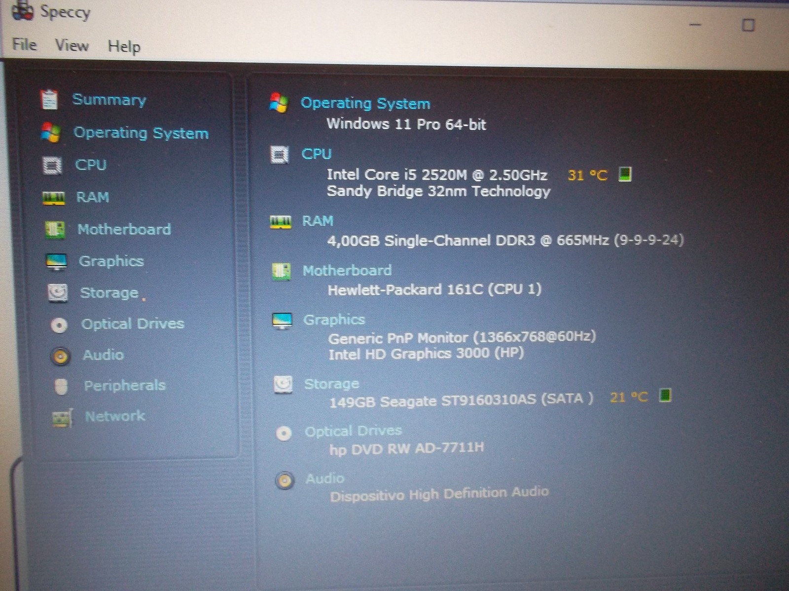
Task: Click the Optical Drives heading link in summary
Action: coord(354,431)
